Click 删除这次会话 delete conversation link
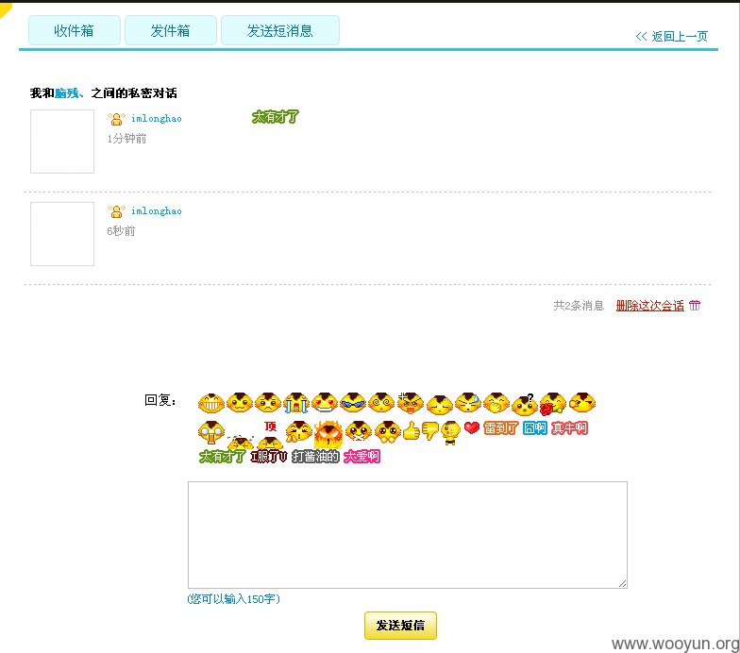The height and width of the screenshot is (653, 740). [x=649, y=306]
